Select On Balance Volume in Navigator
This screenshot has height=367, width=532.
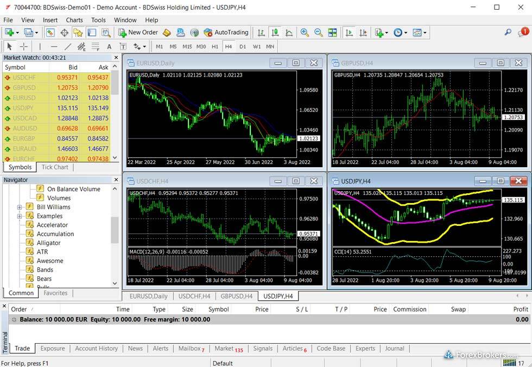[74, 189]
